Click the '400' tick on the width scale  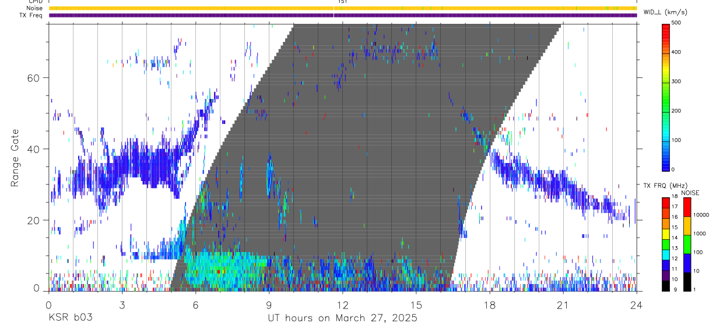[677, 52]
